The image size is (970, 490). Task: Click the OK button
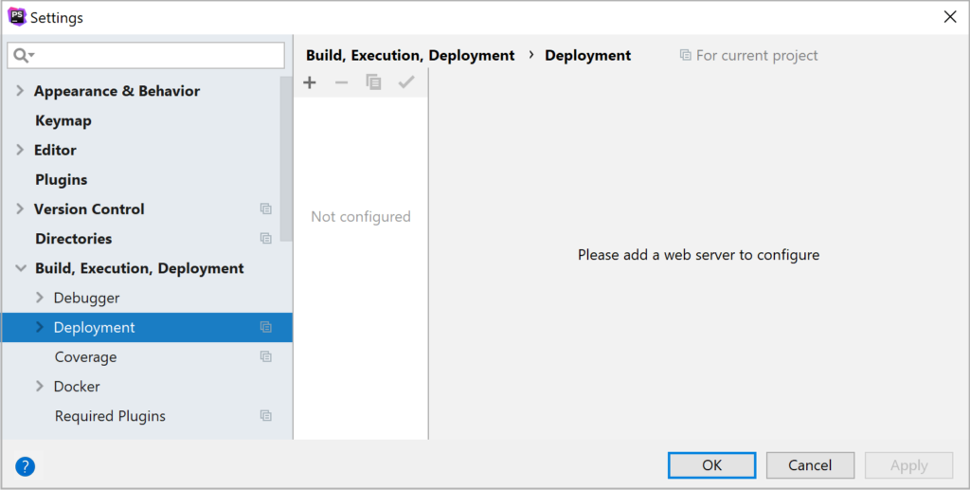[712, 465]
